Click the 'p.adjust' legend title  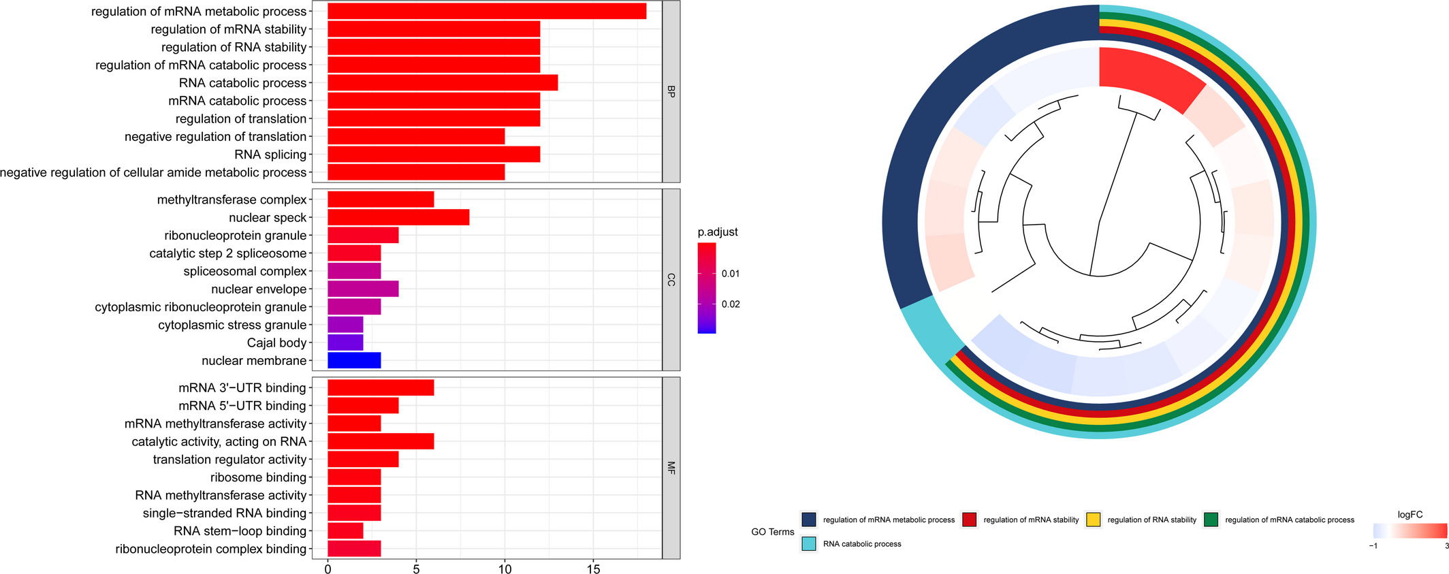click(x=718, y=232)
